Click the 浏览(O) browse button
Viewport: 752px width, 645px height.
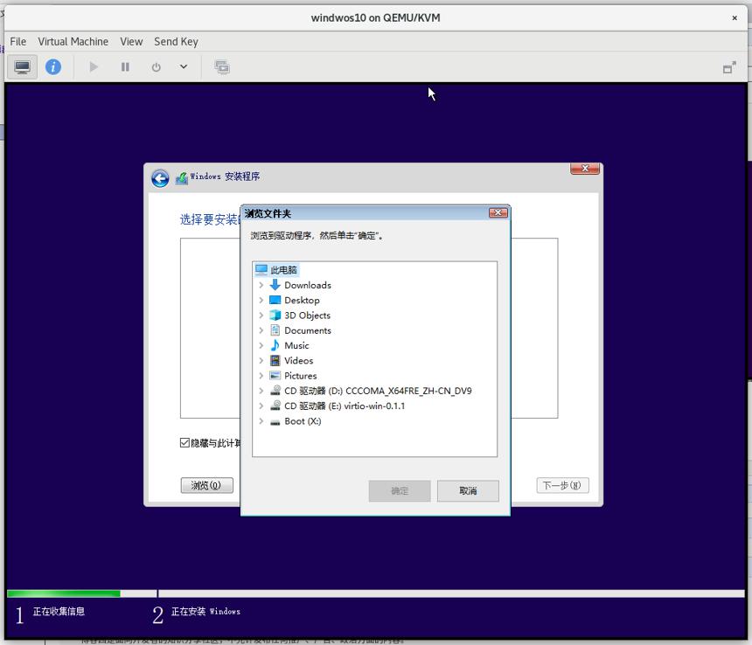pos(206,485)
